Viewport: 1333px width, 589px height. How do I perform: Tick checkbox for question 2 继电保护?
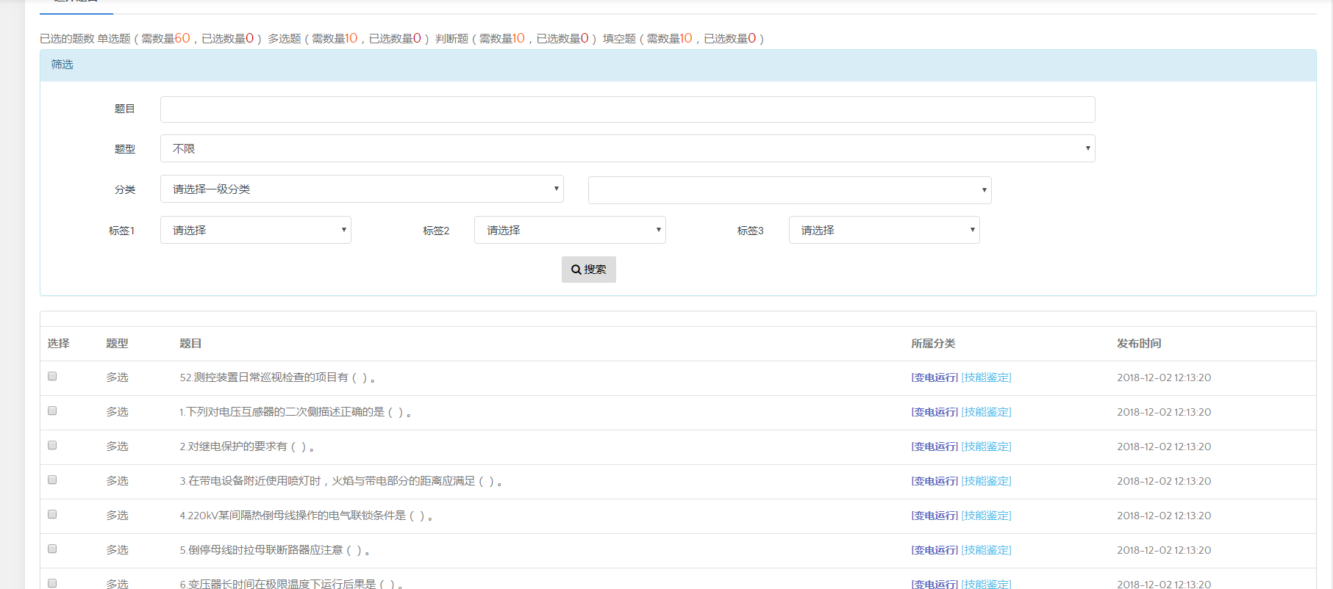(x=52, y=445)
